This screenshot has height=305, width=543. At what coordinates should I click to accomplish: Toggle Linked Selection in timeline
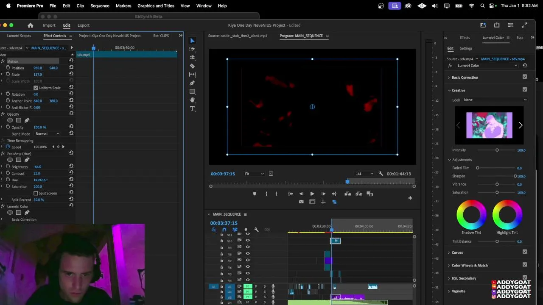click(x=235, y=230)
